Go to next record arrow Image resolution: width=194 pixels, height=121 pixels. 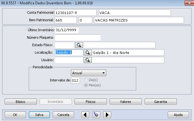pos(107,115)
